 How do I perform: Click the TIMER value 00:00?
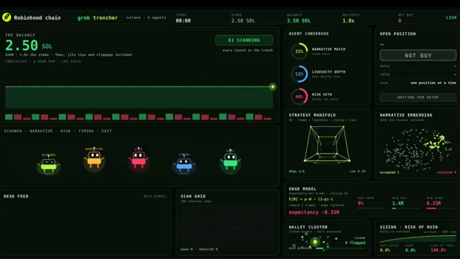(183, 21)
